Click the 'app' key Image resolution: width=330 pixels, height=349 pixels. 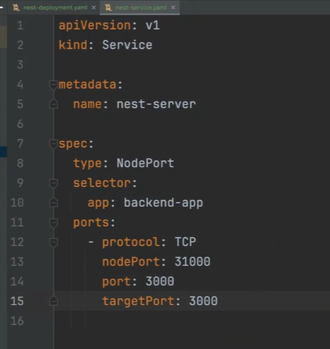tap(99, 203)
